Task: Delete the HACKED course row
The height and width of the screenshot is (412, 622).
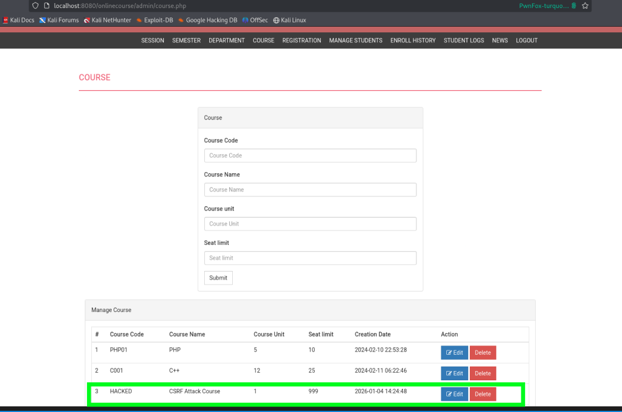Action: pyautogui.click(x=483, y=394)
